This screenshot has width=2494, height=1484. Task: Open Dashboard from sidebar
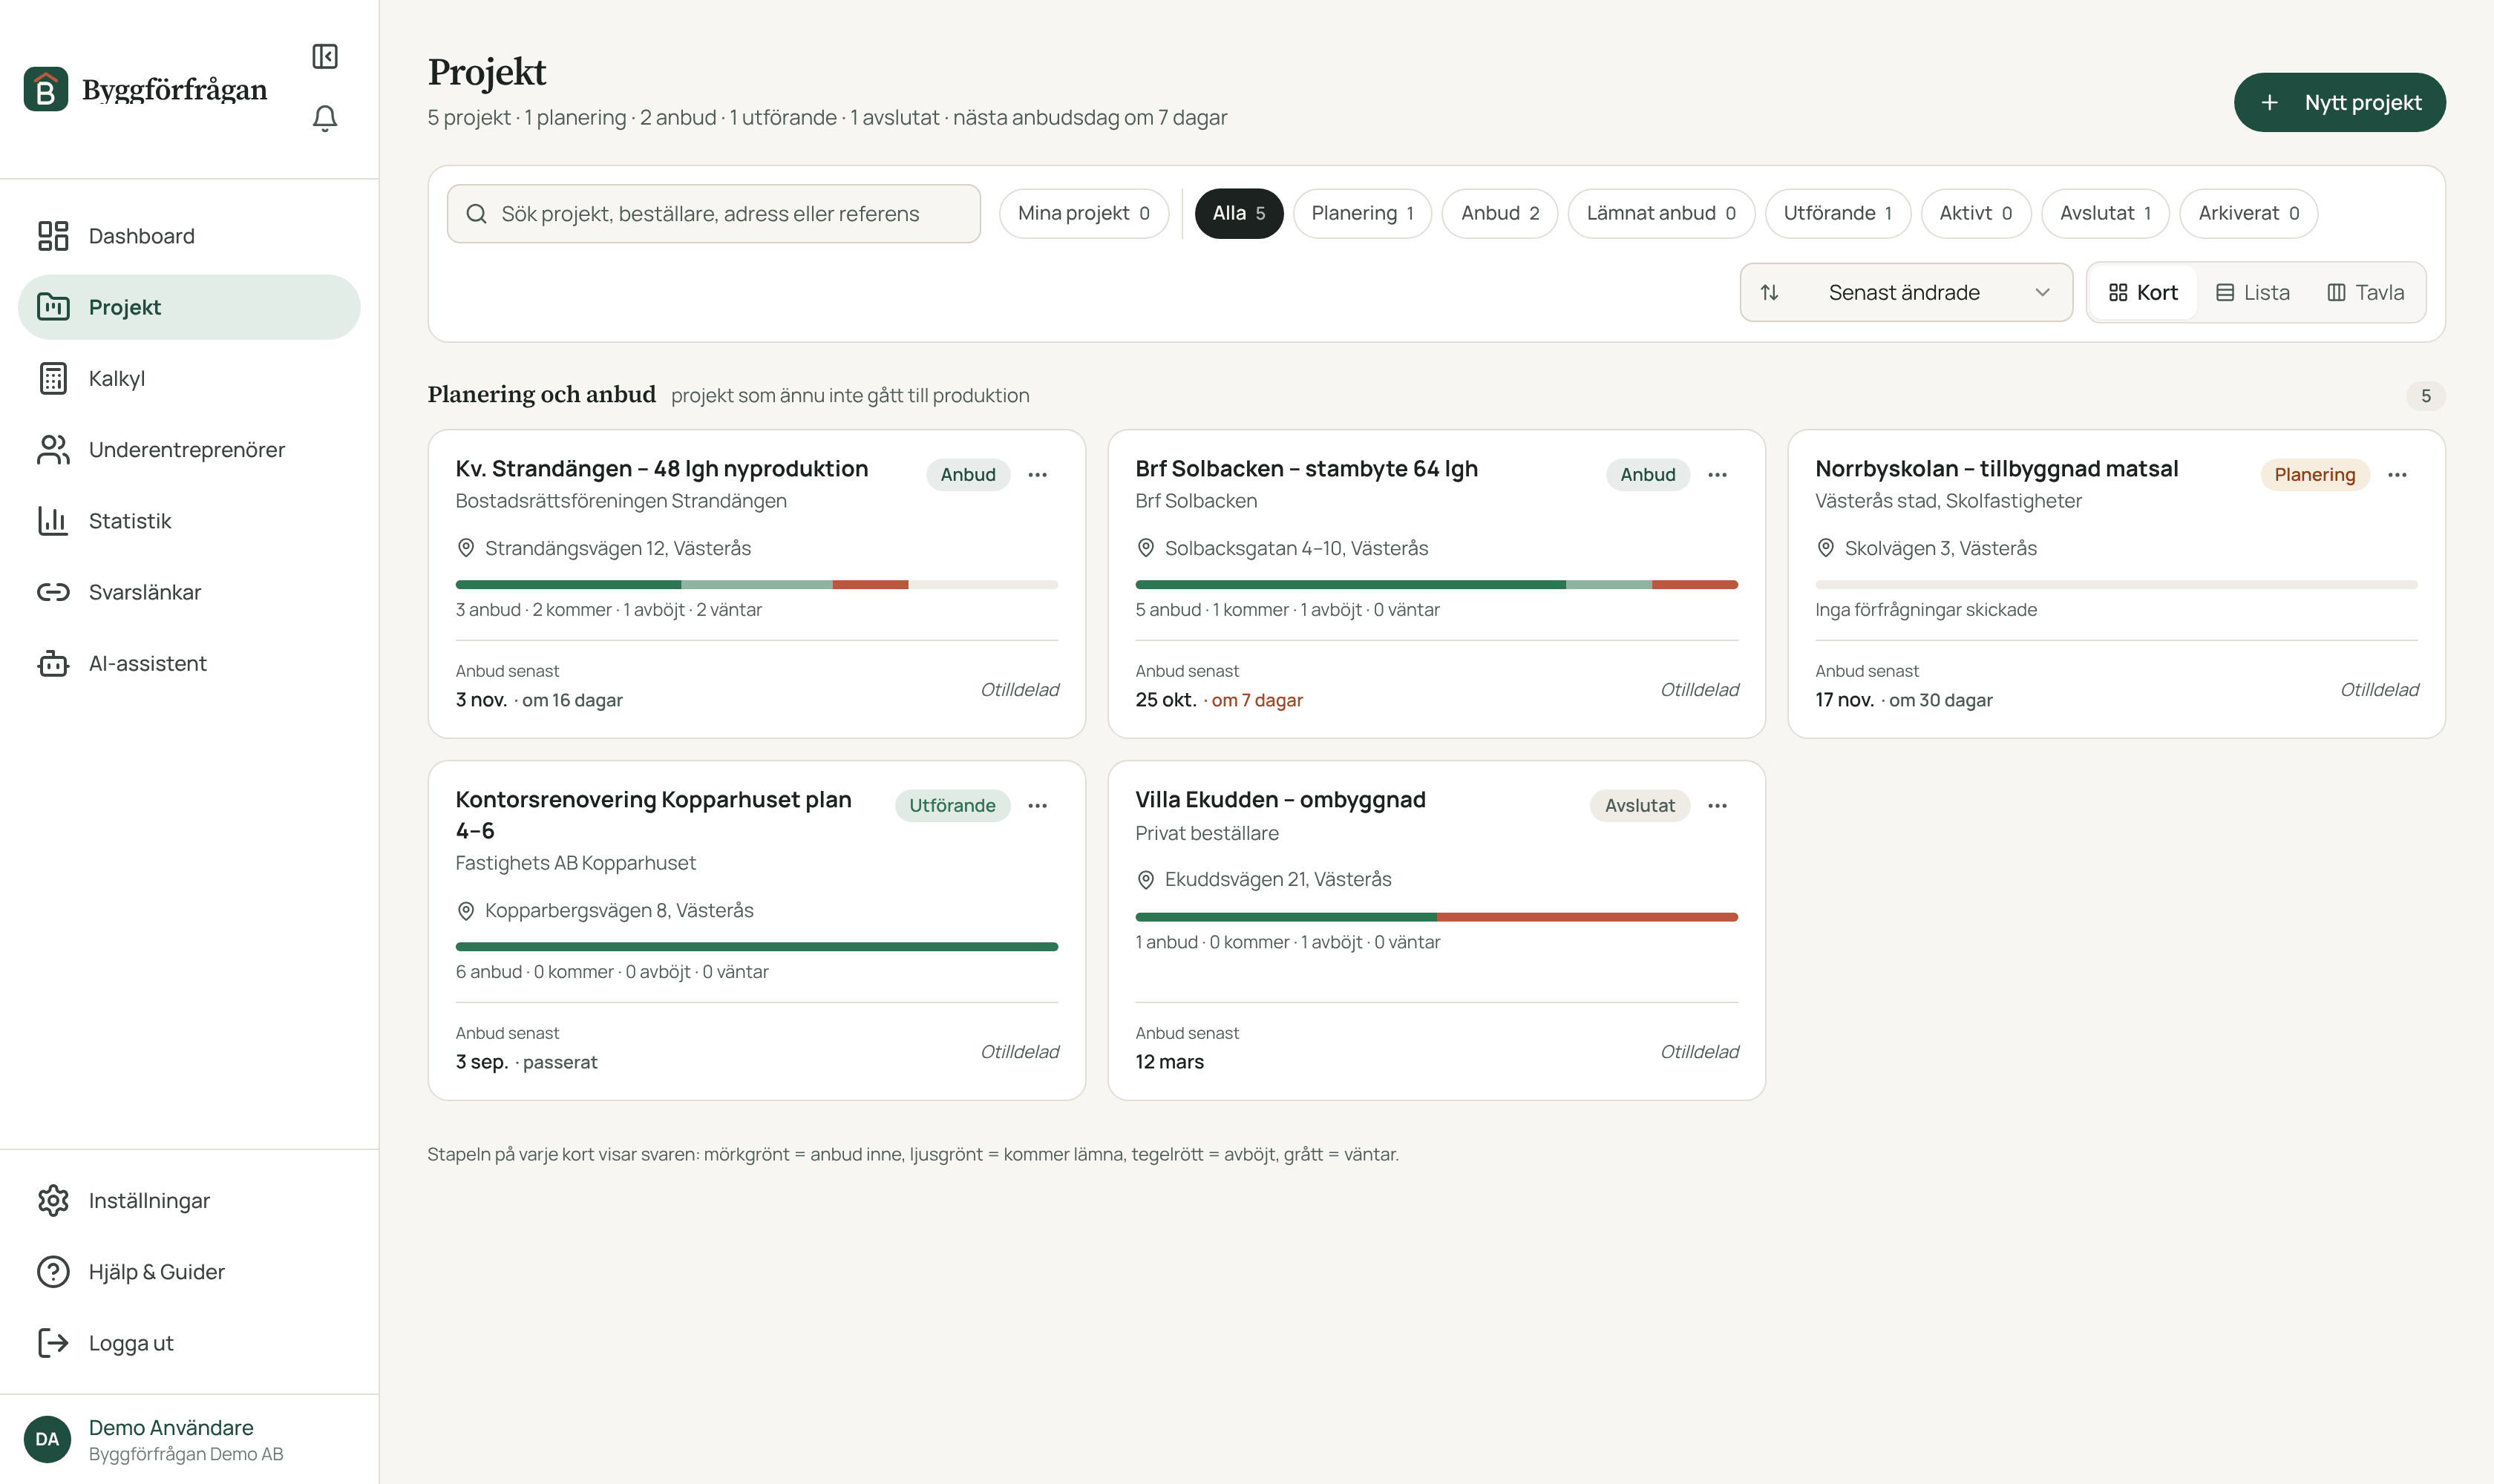point(189,236)
